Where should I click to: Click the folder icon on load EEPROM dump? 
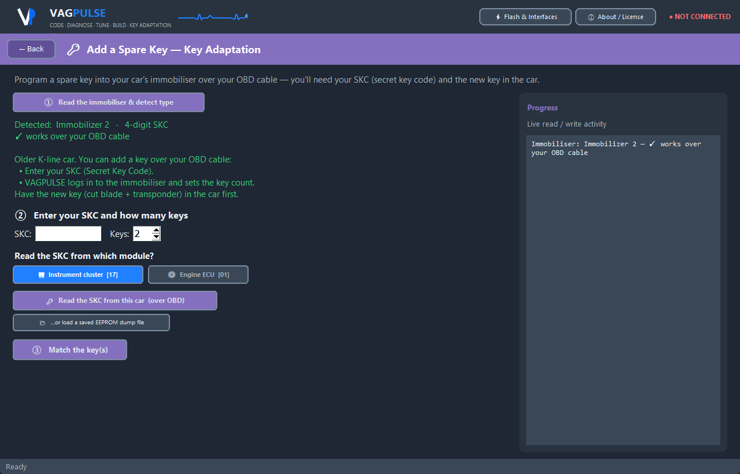tap(42, 323)
